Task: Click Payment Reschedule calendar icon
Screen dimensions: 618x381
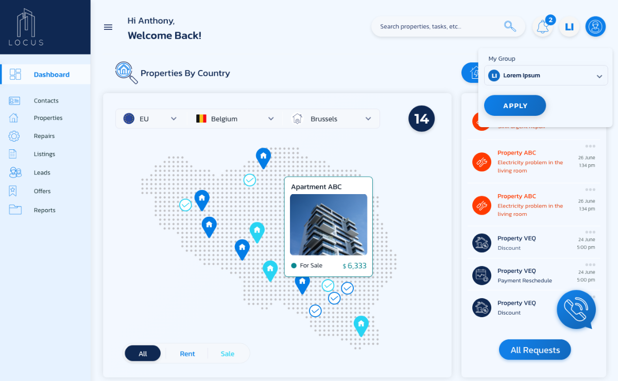Action: (x=482, y=275)
